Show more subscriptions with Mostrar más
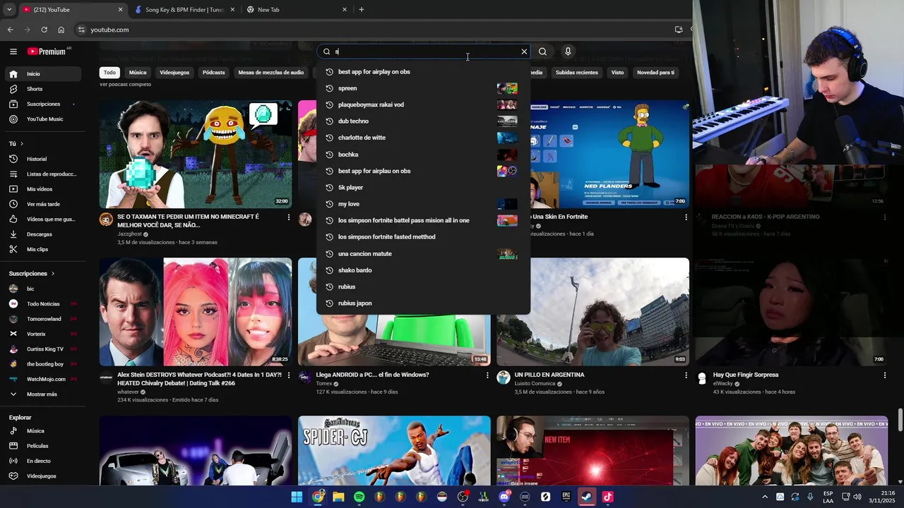Screen dimensions: 904x508 click(x=42, y=394)
